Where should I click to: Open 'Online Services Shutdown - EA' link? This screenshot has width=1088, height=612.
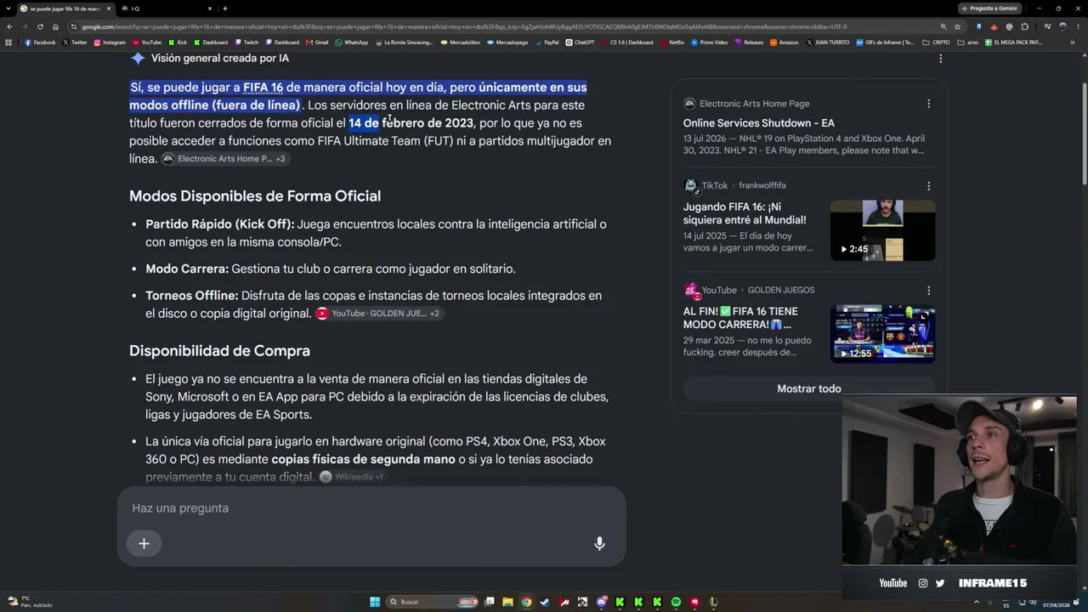pos(759,123)
